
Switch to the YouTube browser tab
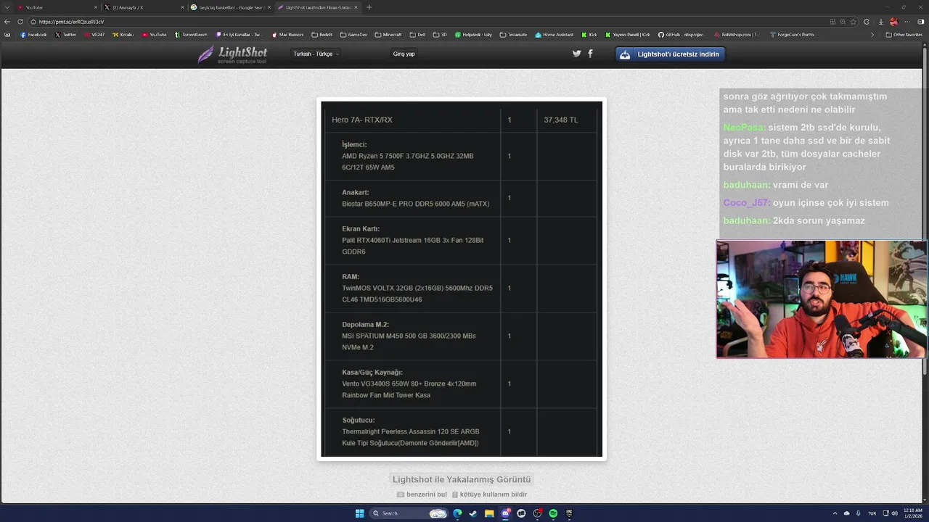pos(57,7)
